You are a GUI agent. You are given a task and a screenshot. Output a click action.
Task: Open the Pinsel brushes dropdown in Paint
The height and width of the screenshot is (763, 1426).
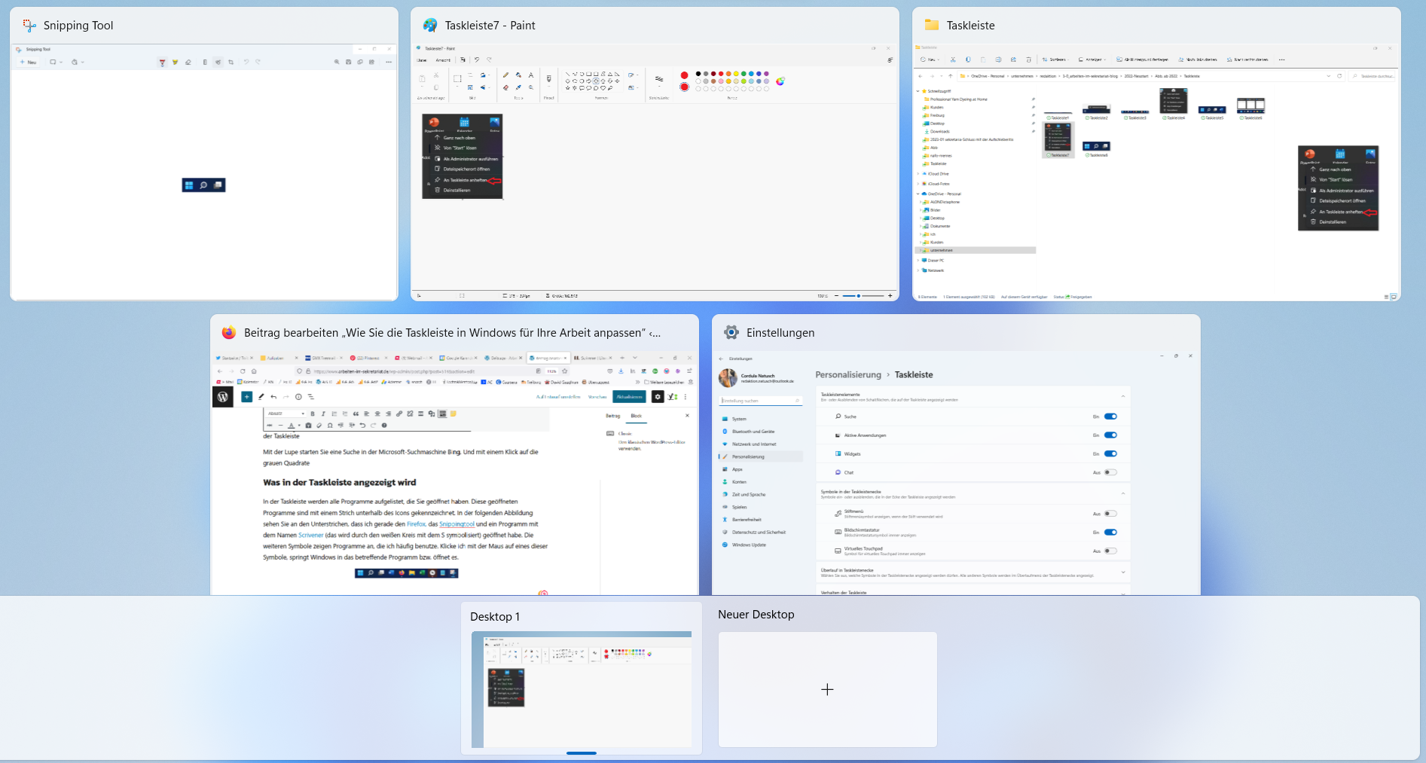pos(548,86)
